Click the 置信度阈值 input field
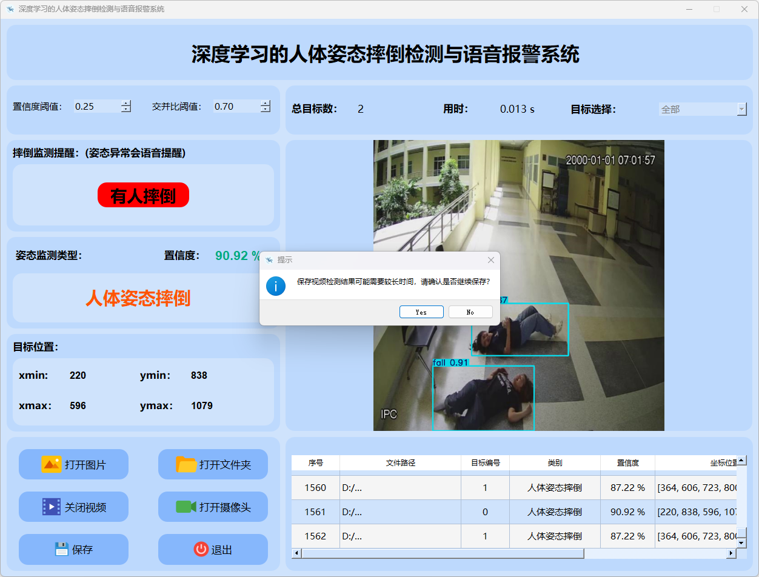Screen dimensions: 759x577 (x=96, y=107)
